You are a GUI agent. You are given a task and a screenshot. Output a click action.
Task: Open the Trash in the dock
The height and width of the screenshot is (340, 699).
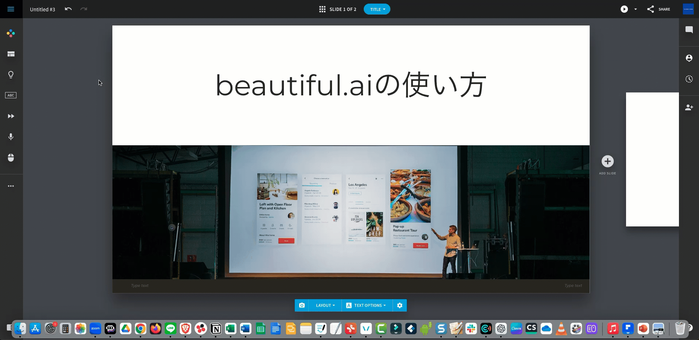point(680,329)
